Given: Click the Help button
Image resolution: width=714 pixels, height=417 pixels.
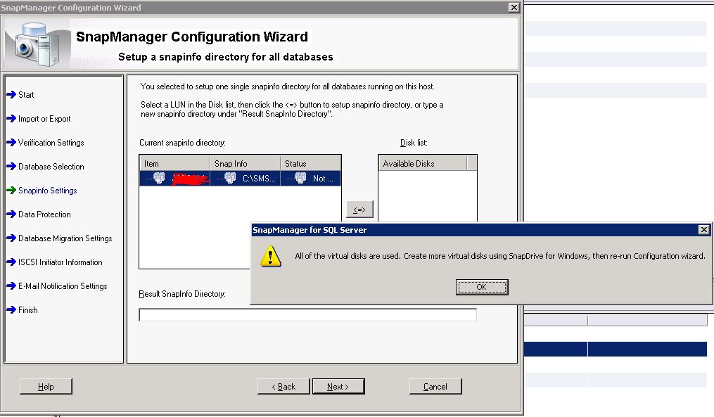Looking at the screenshot, I should 46,387.
